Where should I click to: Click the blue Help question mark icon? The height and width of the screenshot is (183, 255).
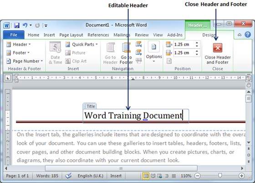point(248,35)
